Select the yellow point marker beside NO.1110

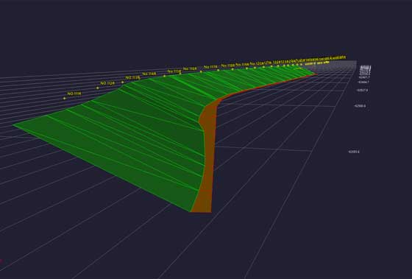point(65,99)
